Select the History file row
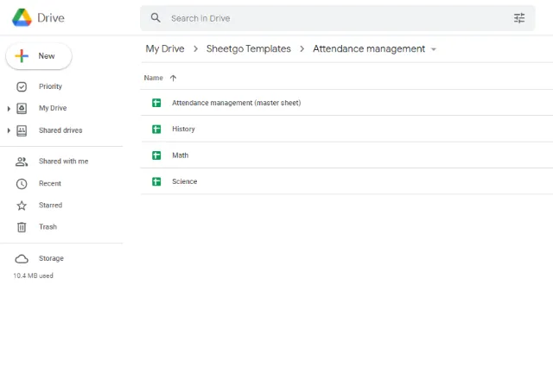 [x=346, y=129]
